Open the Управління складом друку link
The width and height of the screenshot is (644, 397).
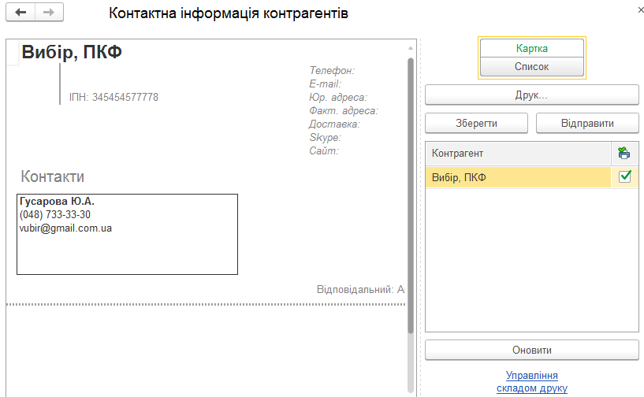click(x=531, y=381)
